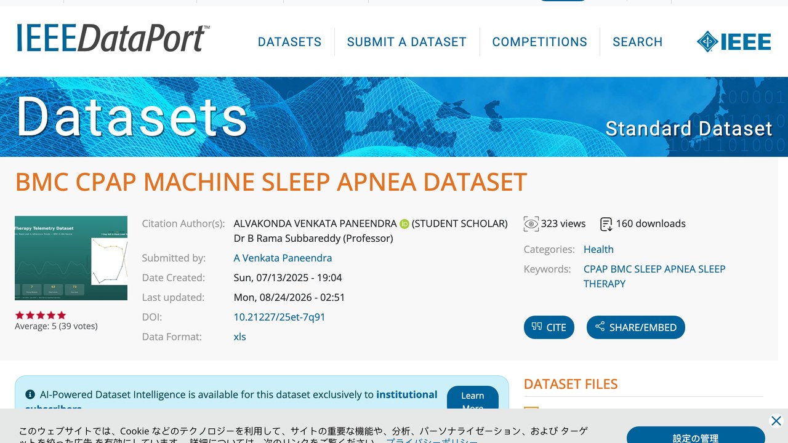Click the CITE button
This screenshot has height=443, width=788.
549,327
